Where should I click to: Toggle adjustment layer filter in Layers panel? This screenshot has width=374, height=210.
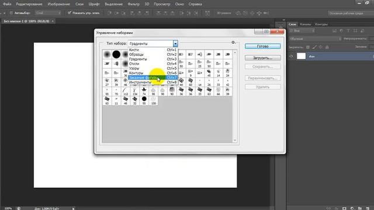click(x=341, y=31)
